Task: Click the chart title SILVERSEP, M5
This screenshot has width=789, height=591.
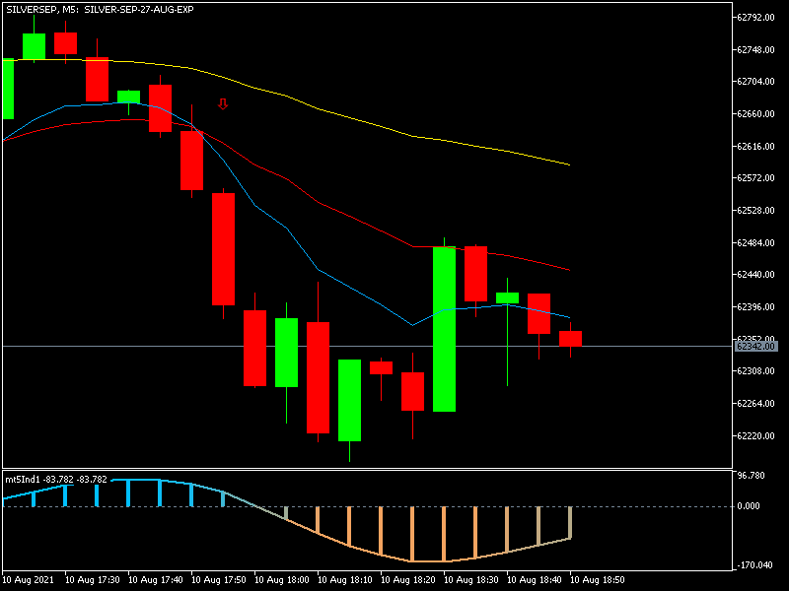Action: 41,10
